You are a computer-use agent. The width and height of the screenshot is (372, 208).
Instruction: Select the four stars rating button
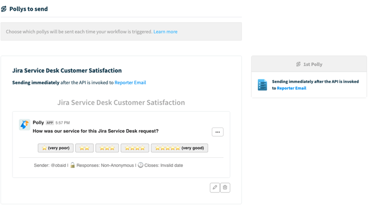135,148
